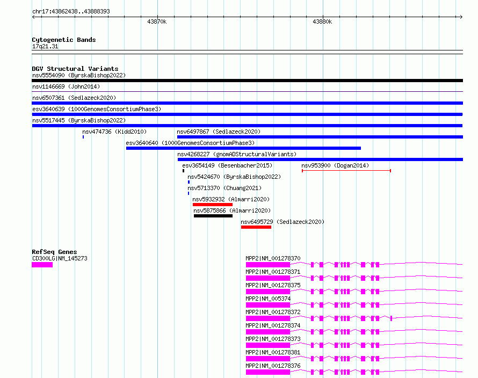478x378 pixels.
Task: Select the extra exon on MPP2 NM_001278372
Action: pyautogui.click(x=391, y=318)
